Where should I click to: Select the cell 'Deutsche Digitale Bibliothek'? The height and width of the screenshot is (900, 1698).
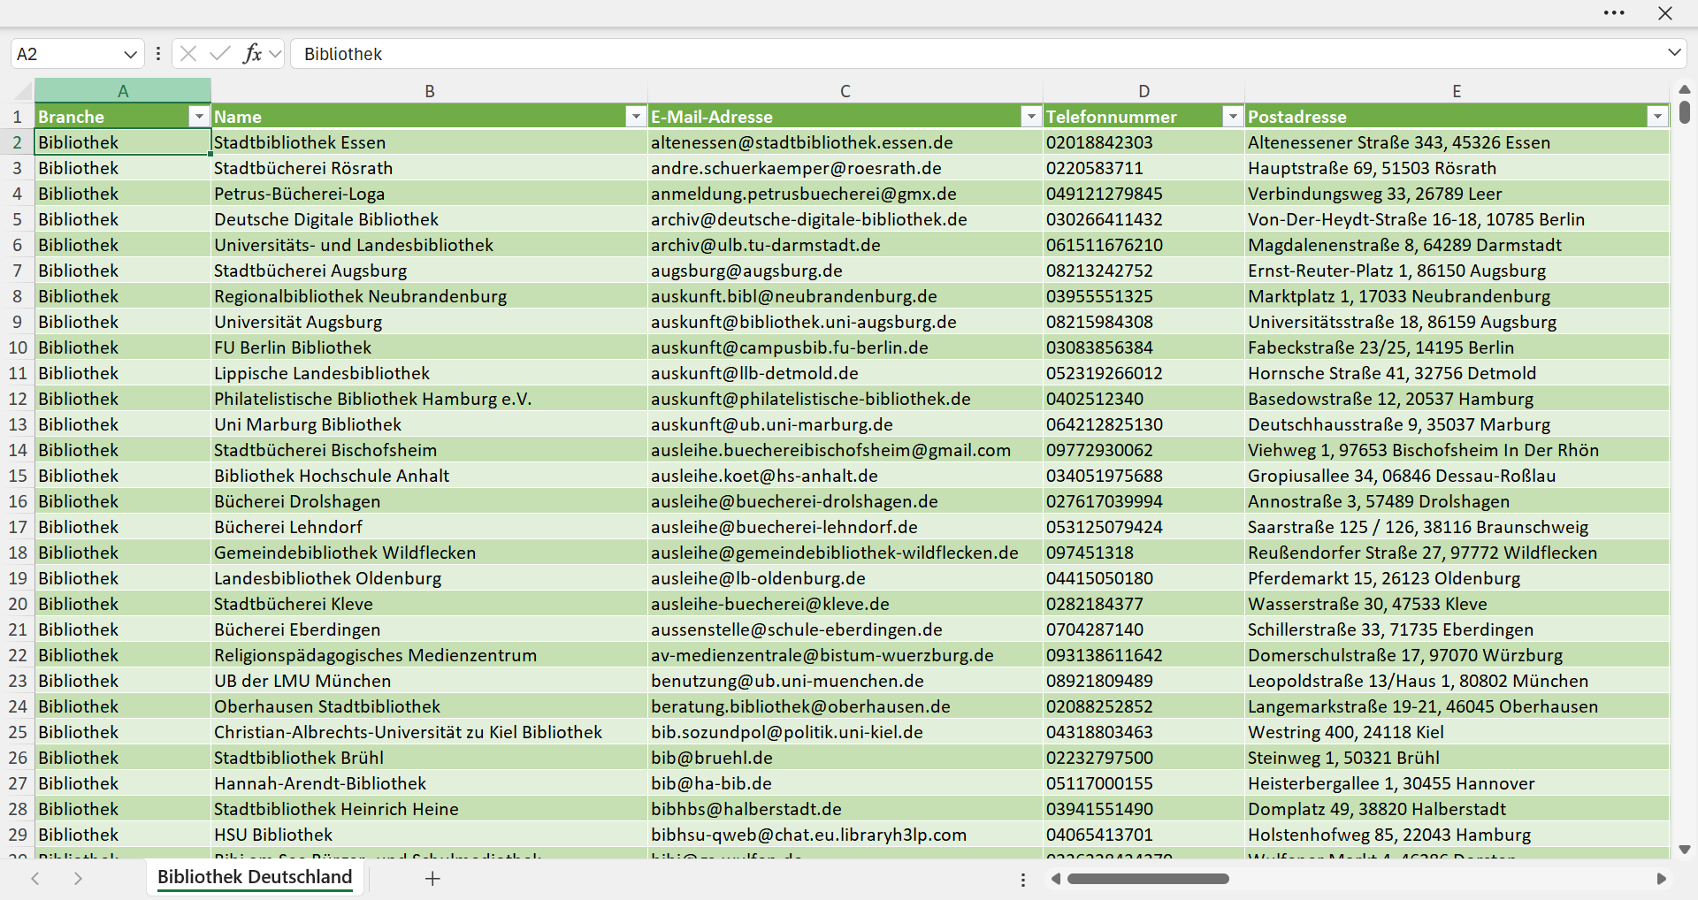pyautogui.click(x=430, y=219)
